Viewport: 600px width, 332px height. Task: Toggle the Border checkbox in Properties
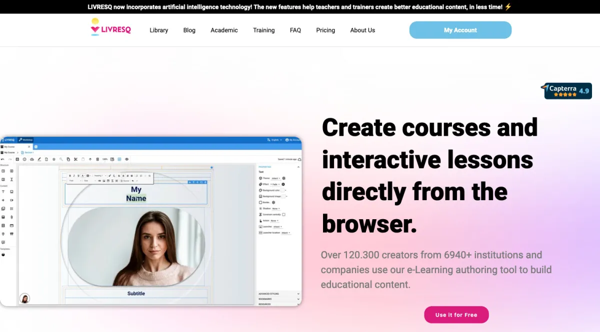(x=260, y=202)
